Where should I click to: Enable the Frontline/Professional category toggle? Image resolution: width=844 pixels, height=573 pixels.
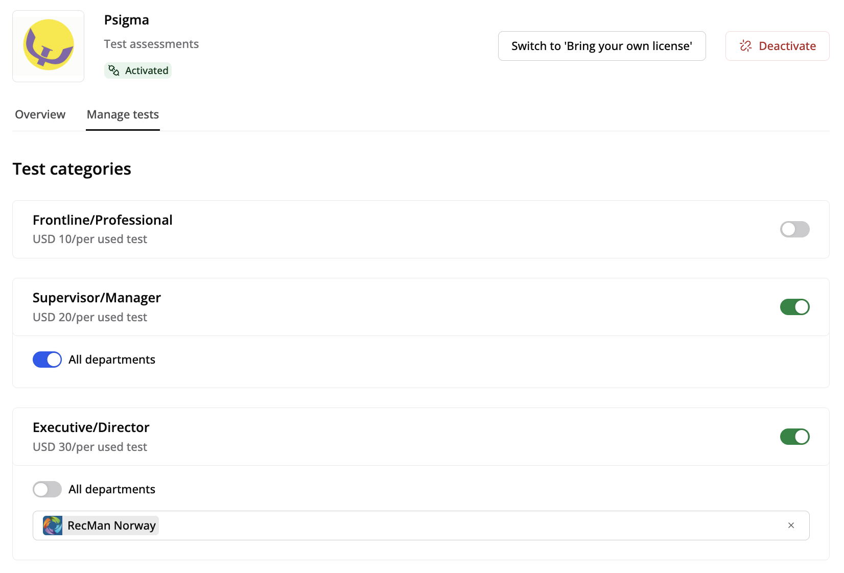pyautogui.click(x=794, y=229)
